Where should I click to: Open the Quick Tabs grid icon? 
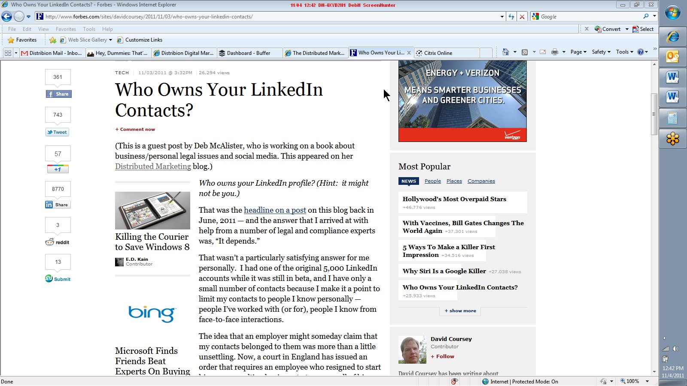coord(8,53)
